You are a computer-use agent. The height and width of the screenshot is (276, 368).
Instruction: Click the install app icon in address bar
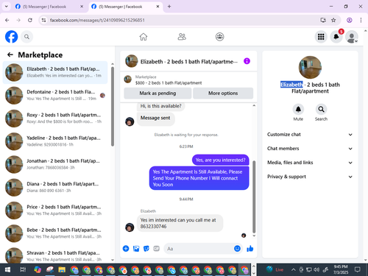(x=323, y=20)
